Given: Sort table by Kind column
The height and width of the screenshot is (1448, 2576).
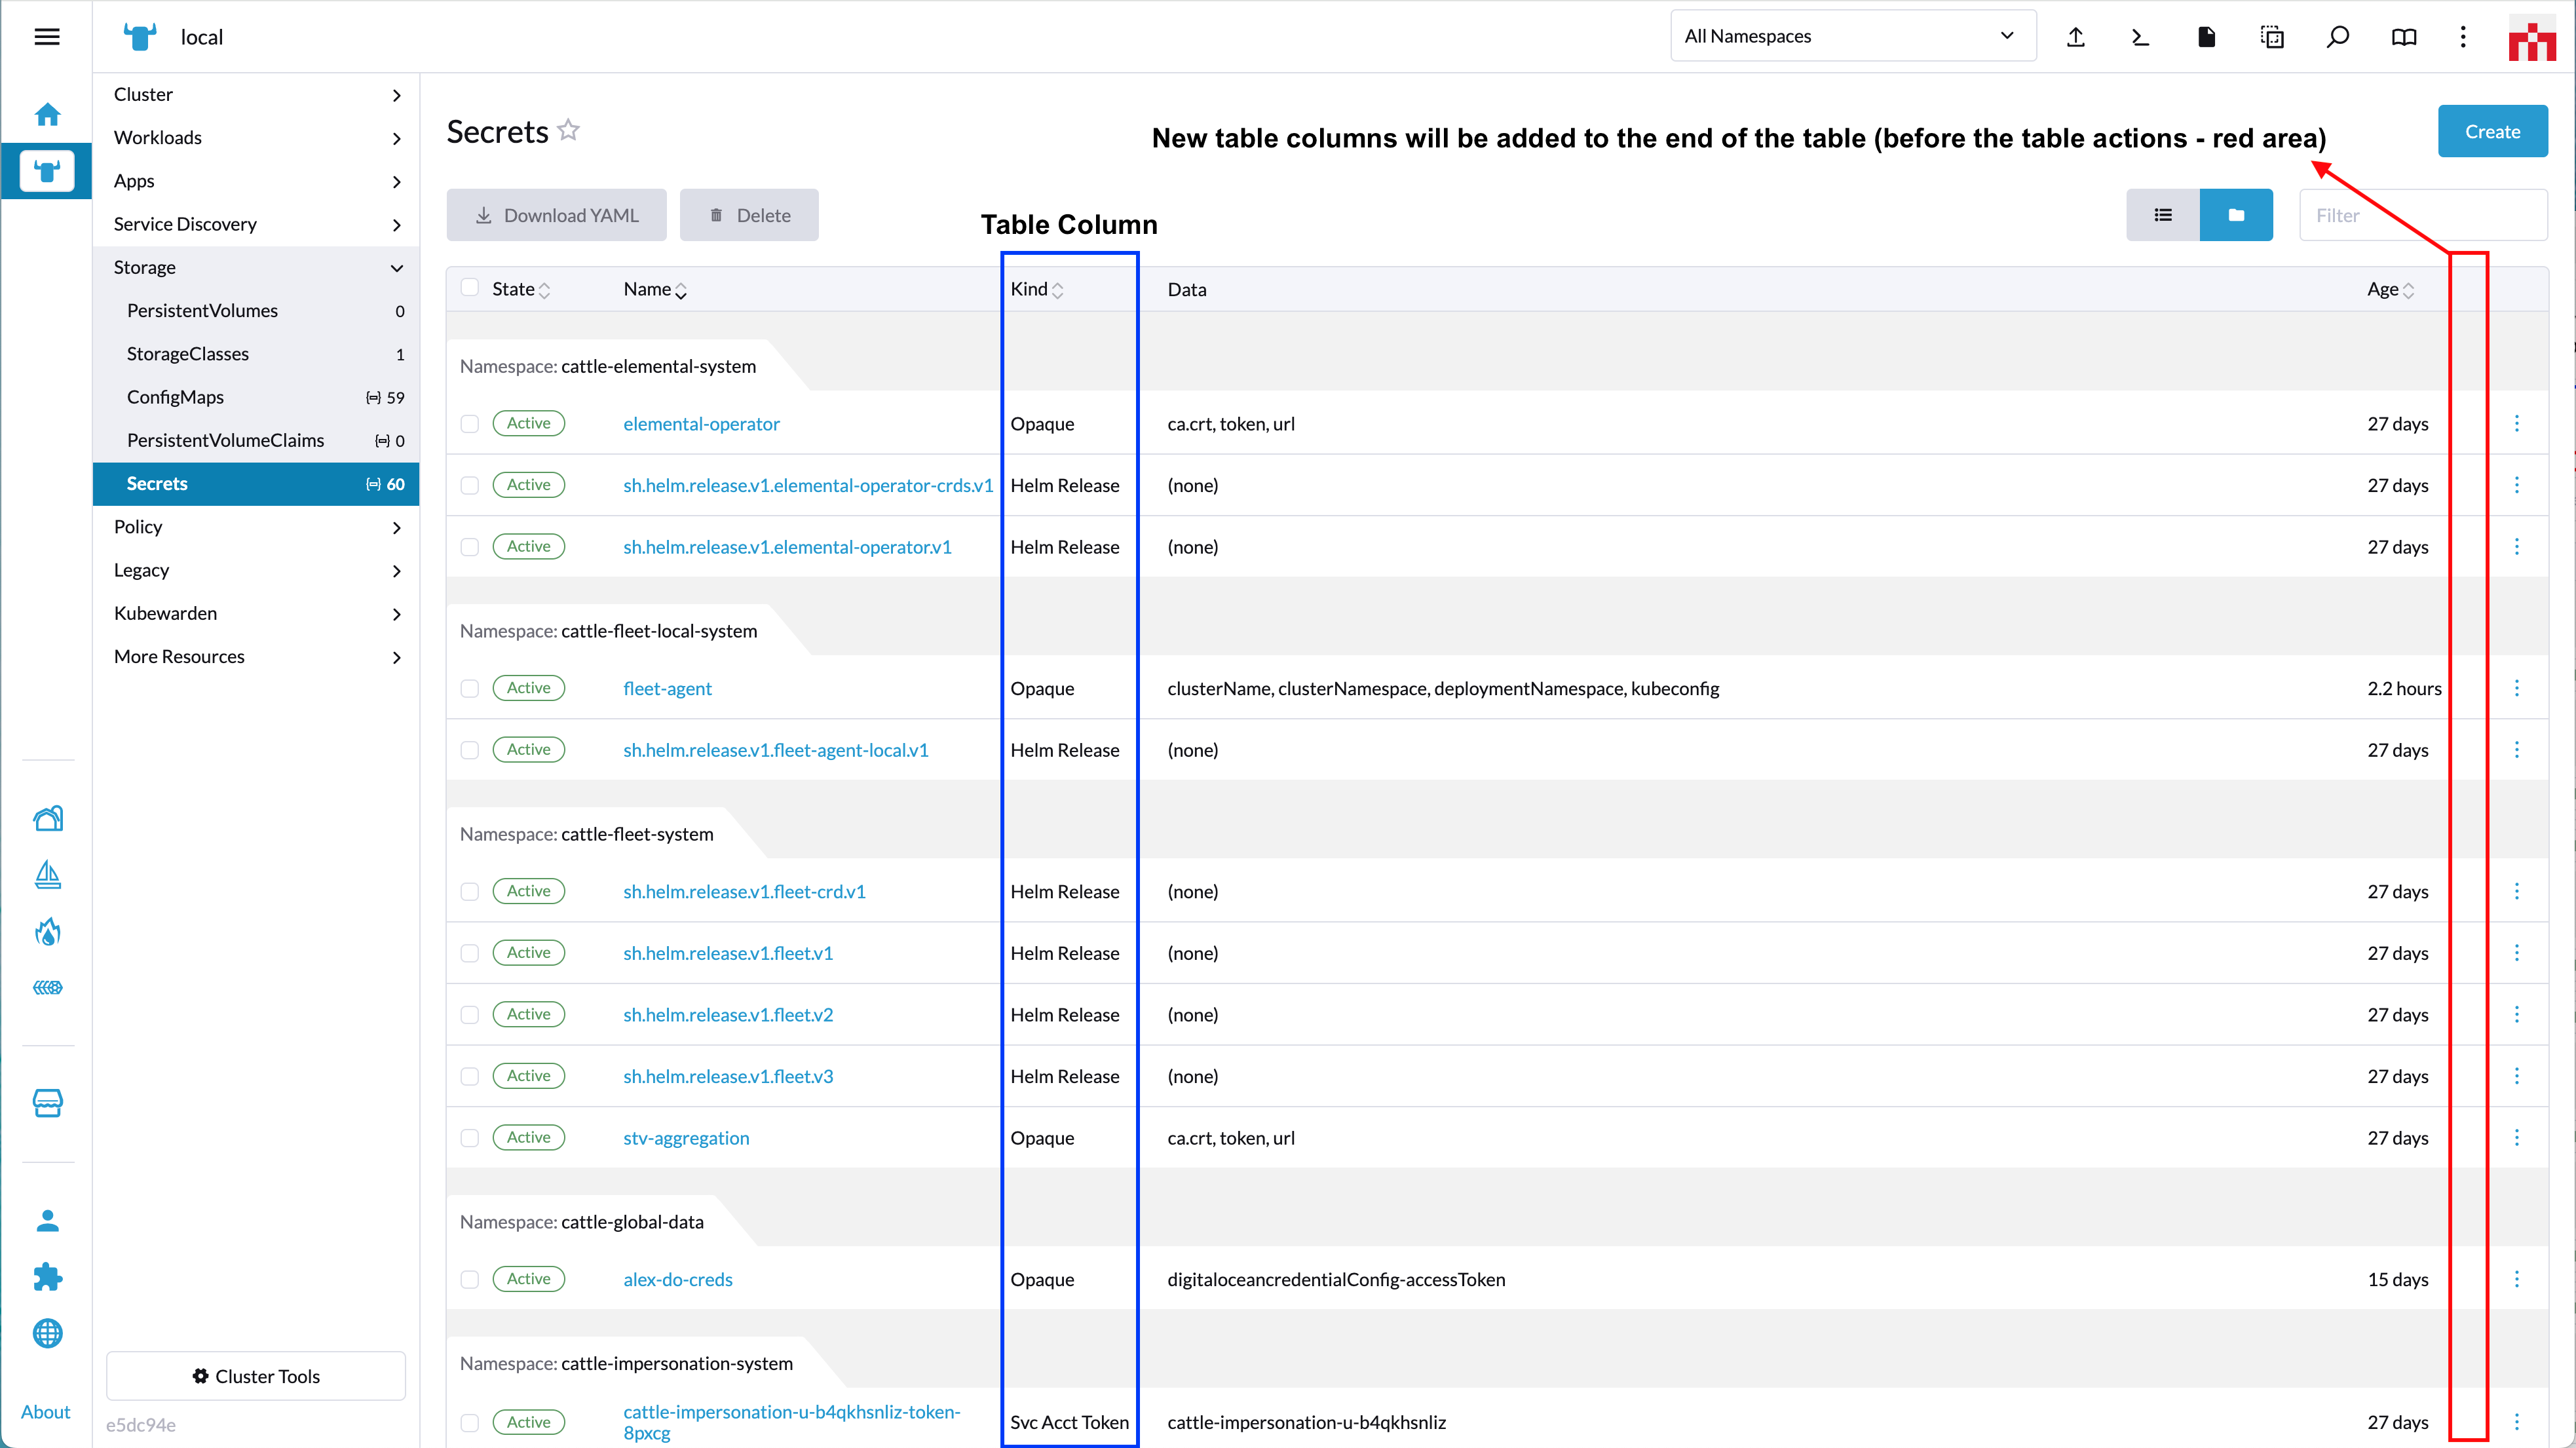Looking at the screenshot, I should (1037, 289).
